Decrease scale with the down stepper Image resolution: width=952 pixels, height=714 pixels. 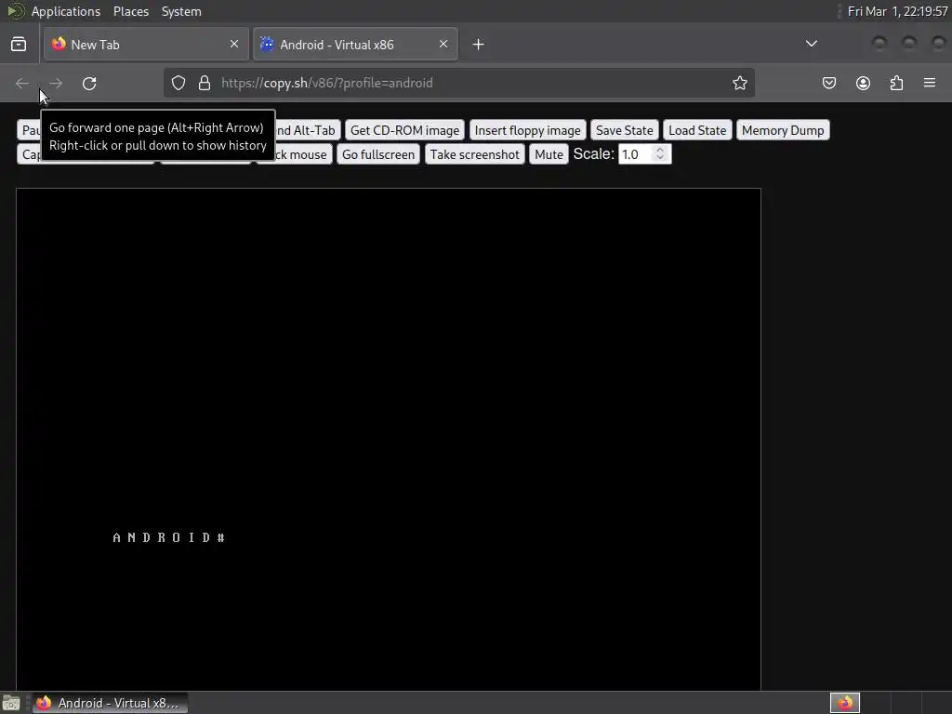[x=660, y=158]
